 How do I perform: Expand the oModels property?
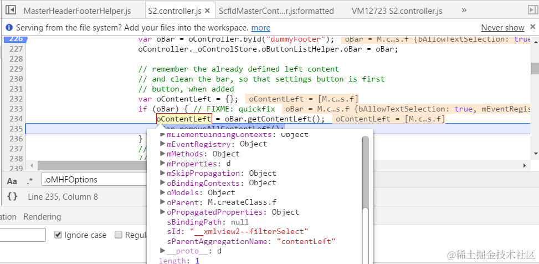pyautogui.click(x=163, y=192)
